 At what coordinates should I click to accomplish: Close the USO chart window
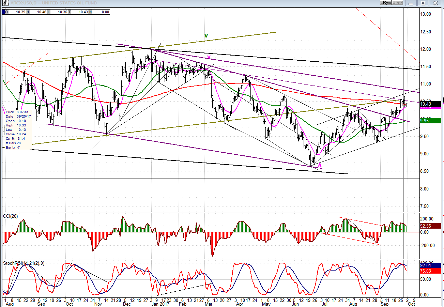coord(434,3)
